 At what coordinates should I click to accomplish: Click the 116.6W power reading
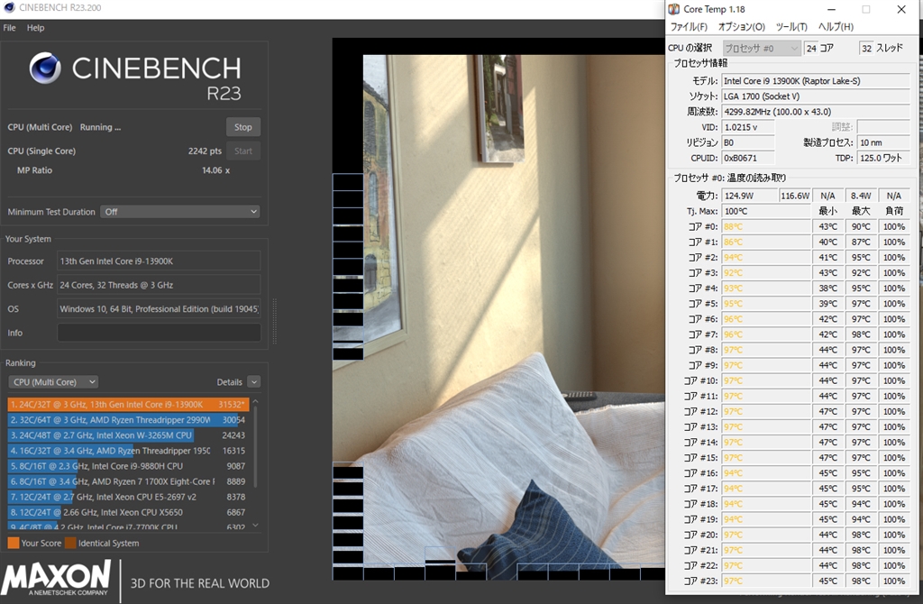click(795, 196)
